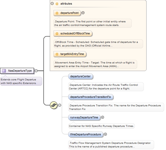The width and height of the screenshot is (166, 150).
Task: Select the departureCenter element
Action: point(81,77)
